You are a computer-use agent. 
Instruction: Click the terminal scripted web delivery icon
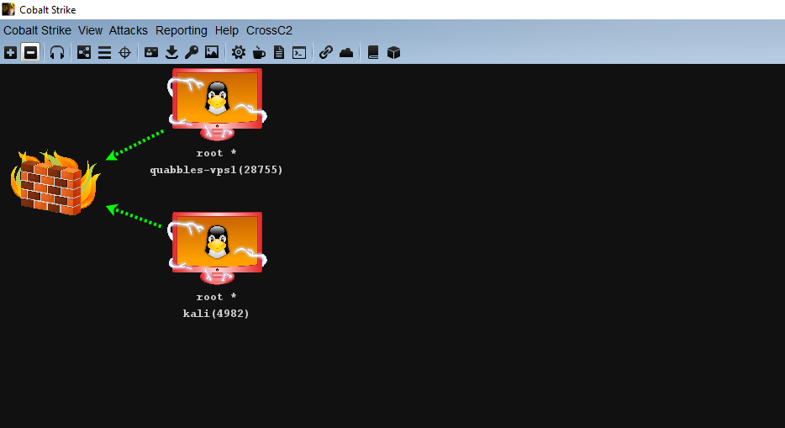[299, 52]
